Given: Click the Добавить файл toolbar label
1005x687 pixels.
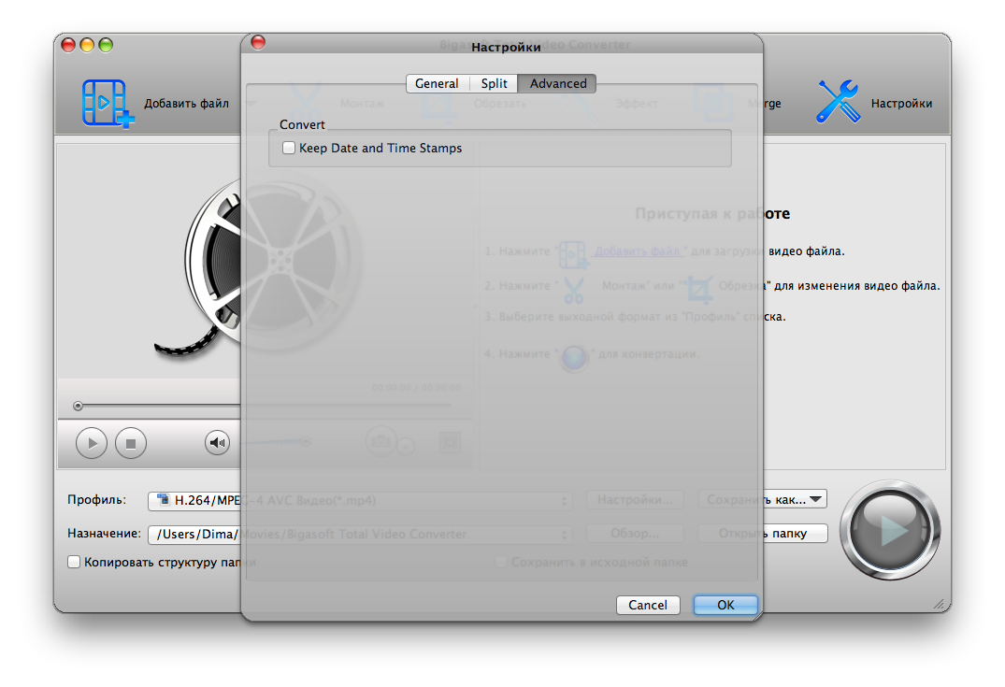Looking at the screenshot, I should coord(187,103).
